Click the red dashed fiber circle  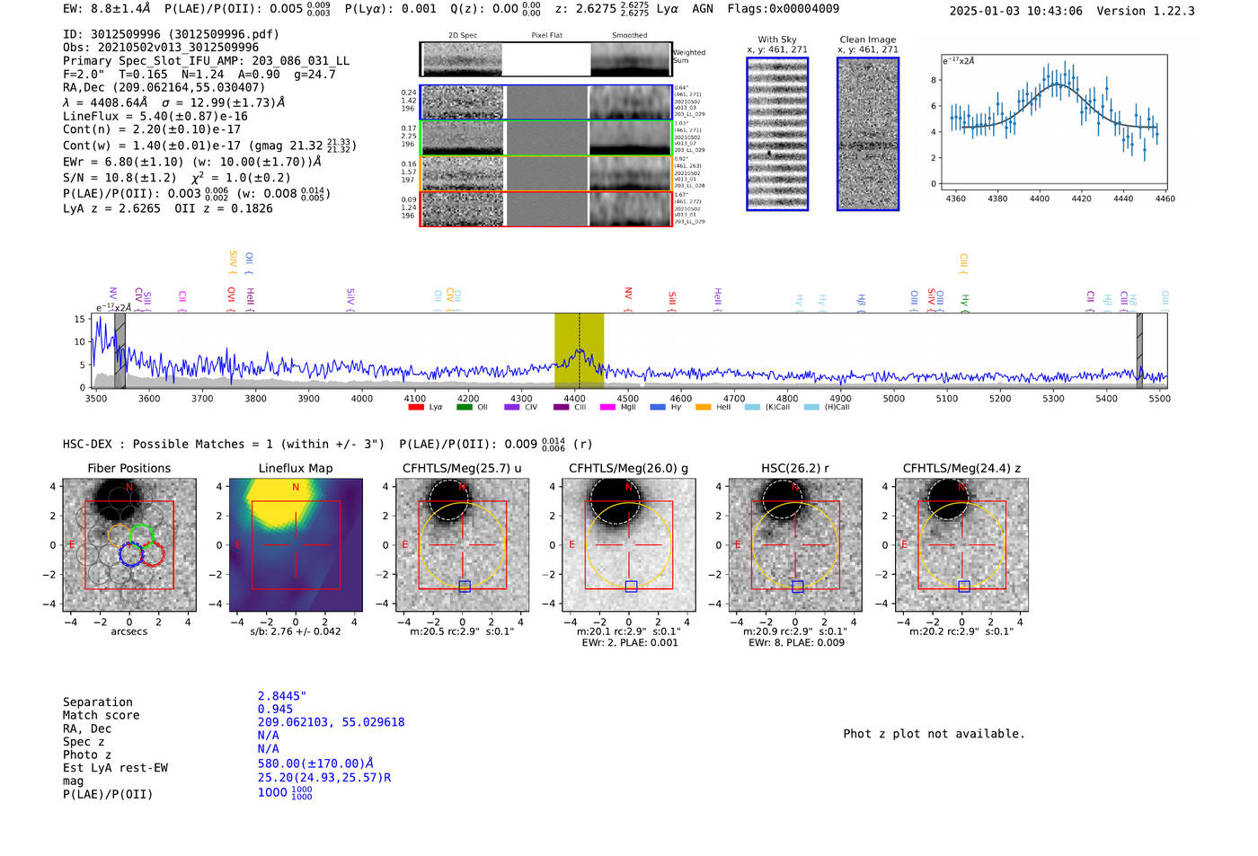153,553
